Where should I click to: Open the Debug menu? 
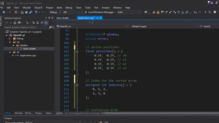69,8
